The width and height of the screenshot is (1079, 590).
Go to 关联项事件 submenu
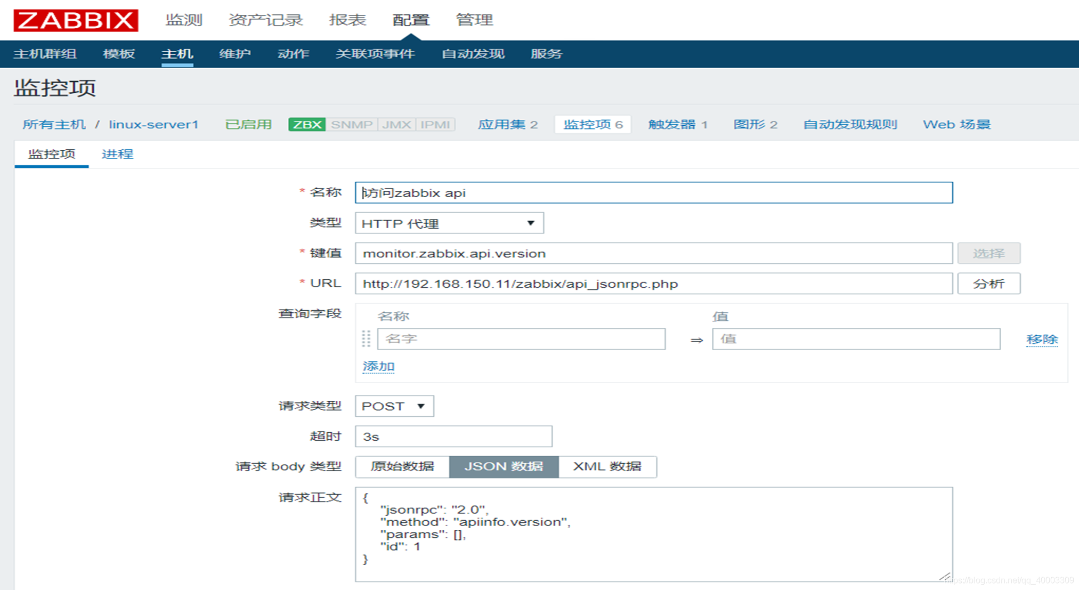375,54
